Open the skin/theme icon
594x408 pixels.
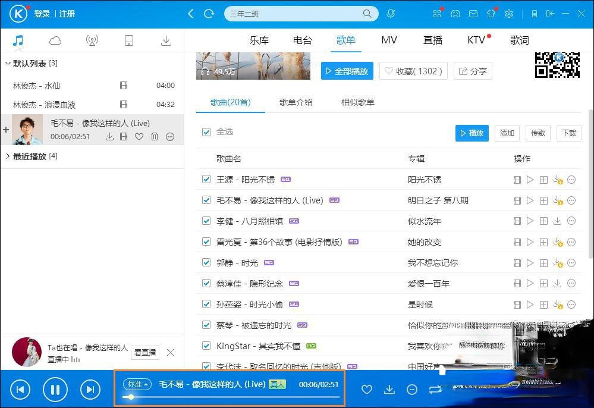click(x=491, y=13)
